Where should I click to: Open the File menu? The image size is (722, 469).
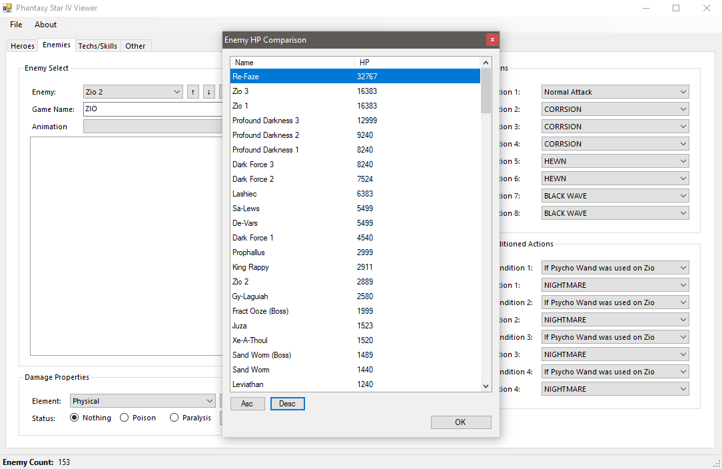click(16, 25)
